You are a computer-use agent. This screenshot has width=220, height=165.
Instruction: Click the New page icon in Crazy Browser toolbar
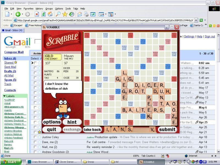coord(7,14)
